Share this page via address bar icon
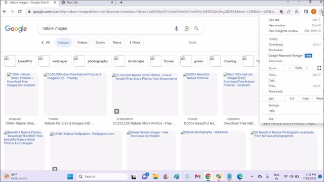 coord(289,12)
